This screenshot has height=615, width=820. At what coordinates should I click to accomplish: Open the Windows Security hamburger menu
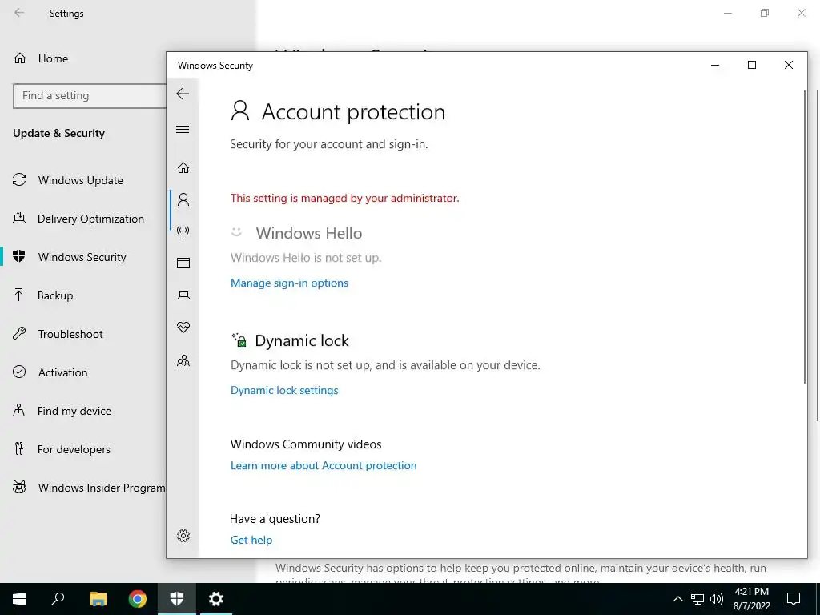pyautogui.click(x=183, y=129)
